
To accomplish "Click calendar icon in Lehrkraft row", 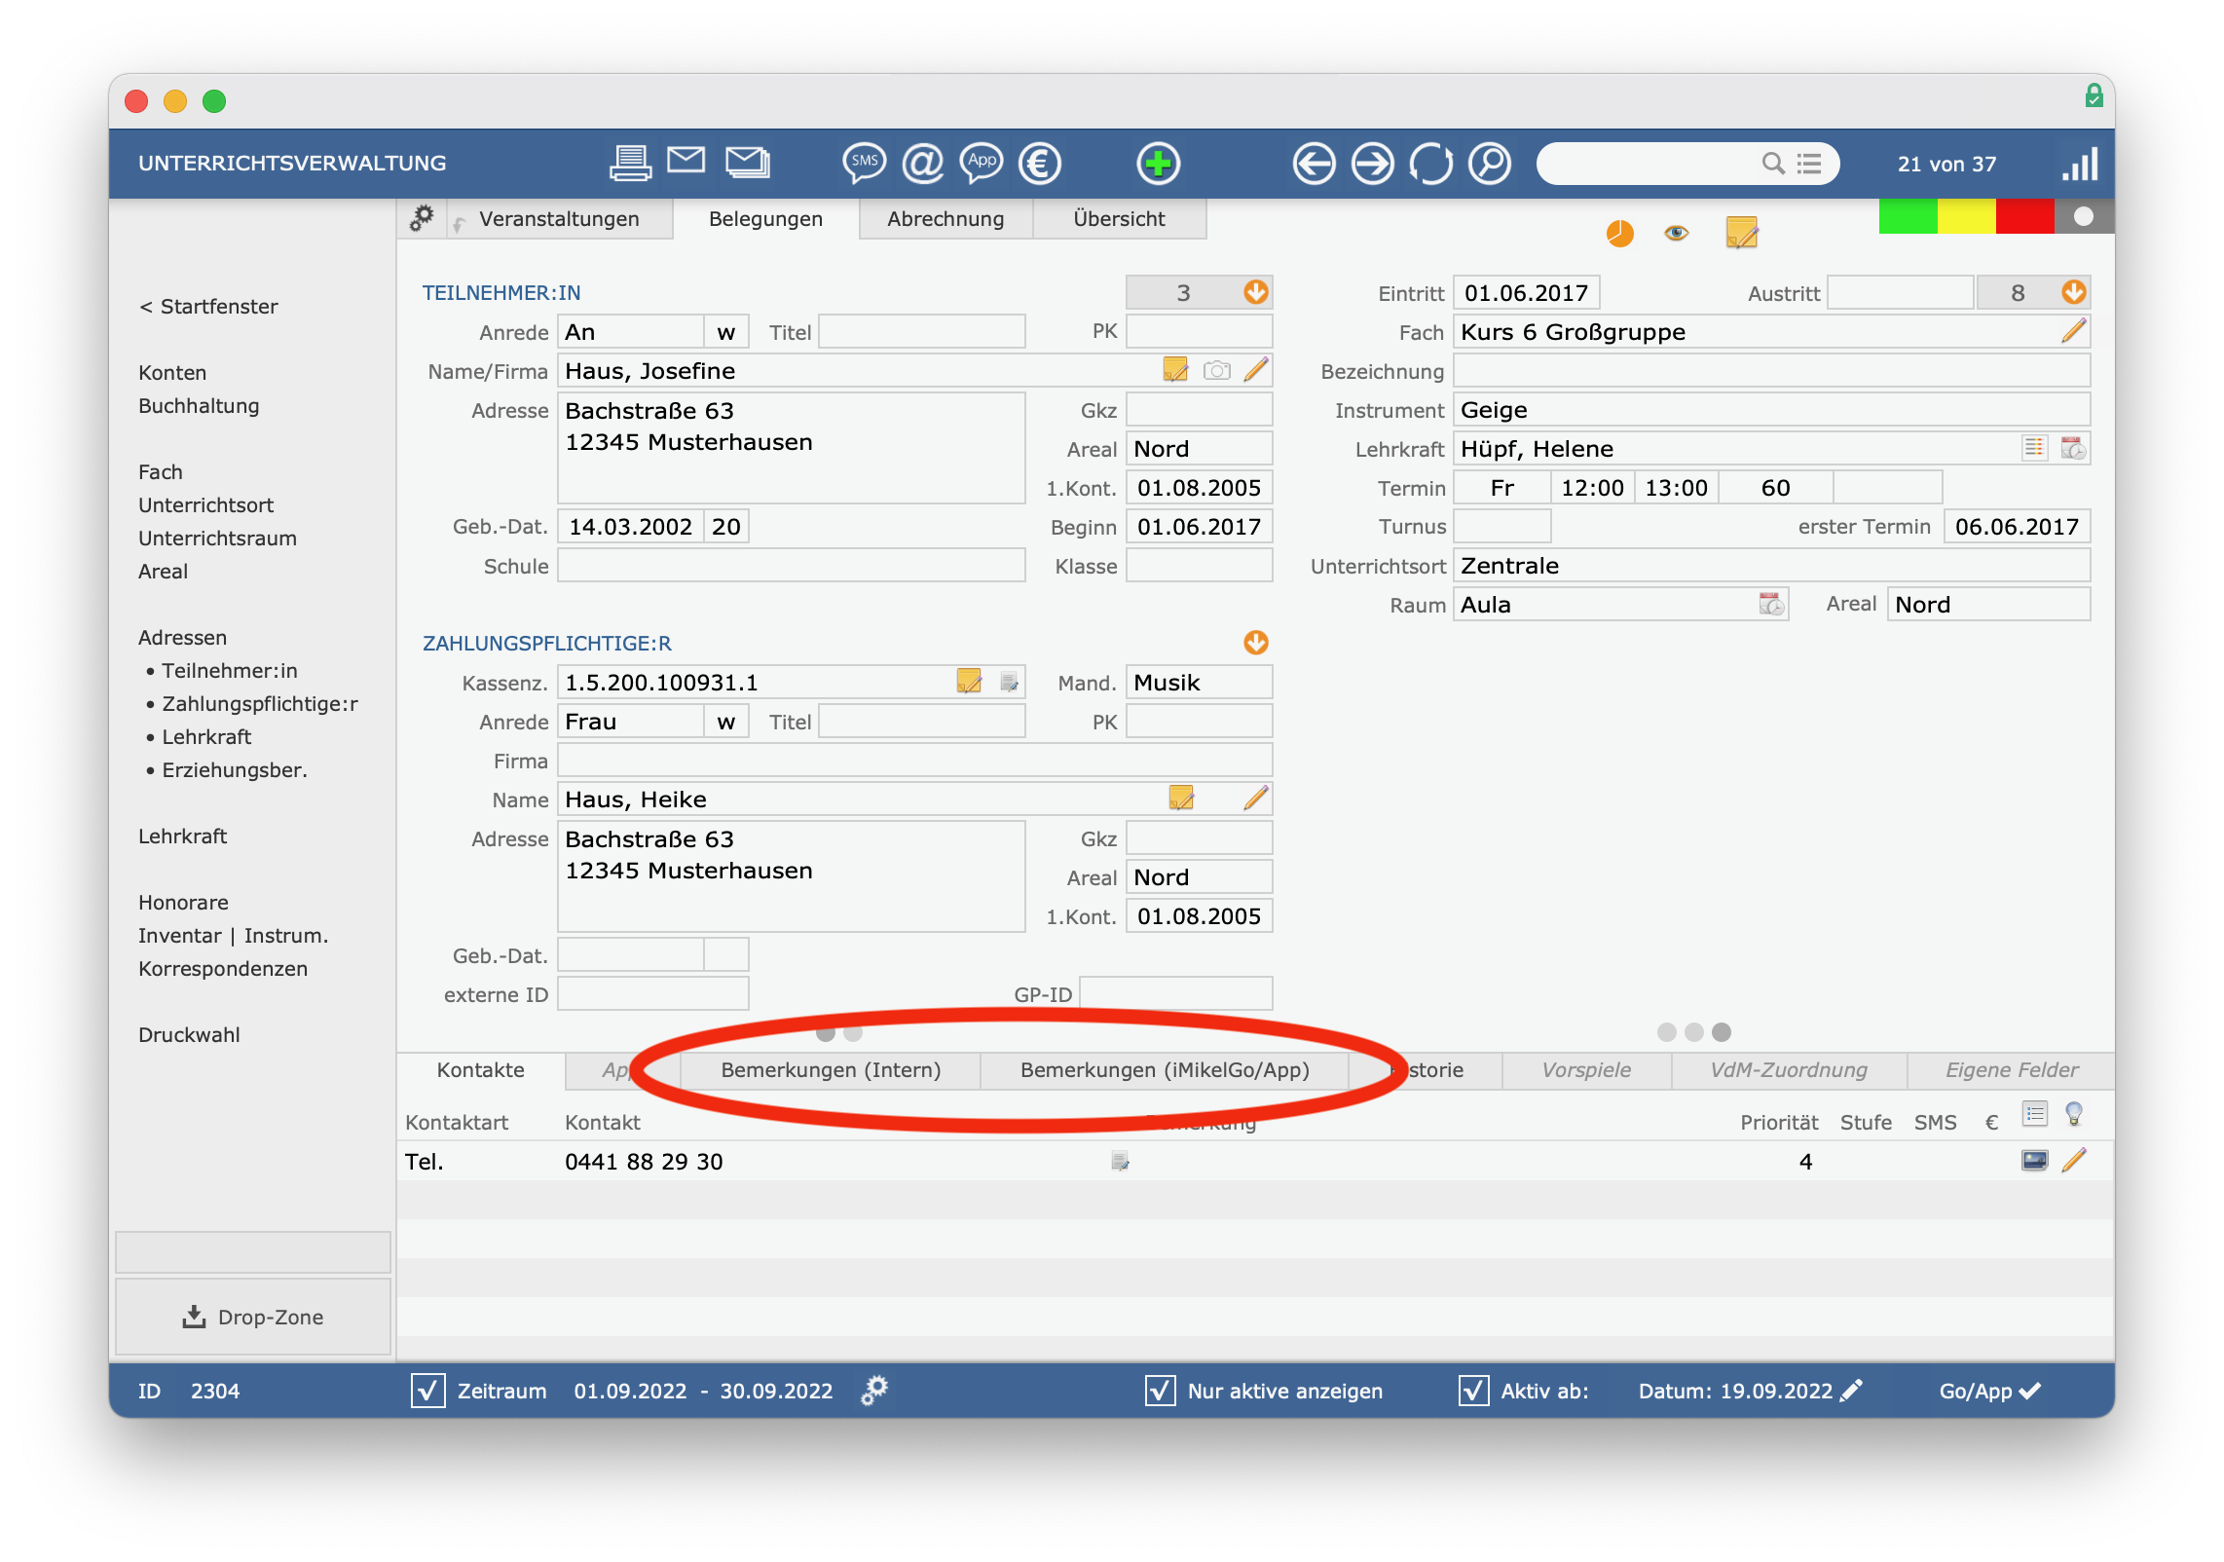I will click(x=2073, y=448).
